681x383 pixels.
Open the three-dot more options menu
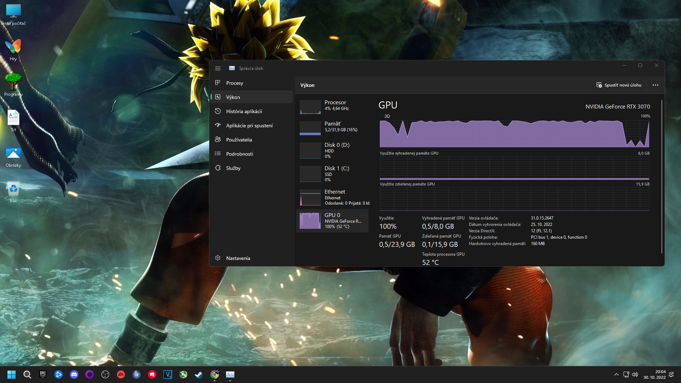point(655,85)
